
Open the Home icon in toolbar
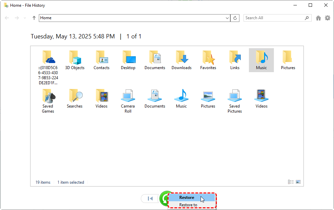point(318,18)
